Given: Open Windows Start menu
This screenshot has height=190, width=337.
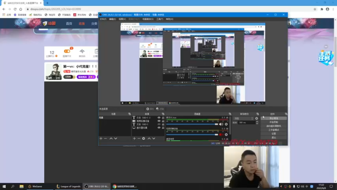Looking at the screenshot, I should pyautogui.click(x=4, y=186).
